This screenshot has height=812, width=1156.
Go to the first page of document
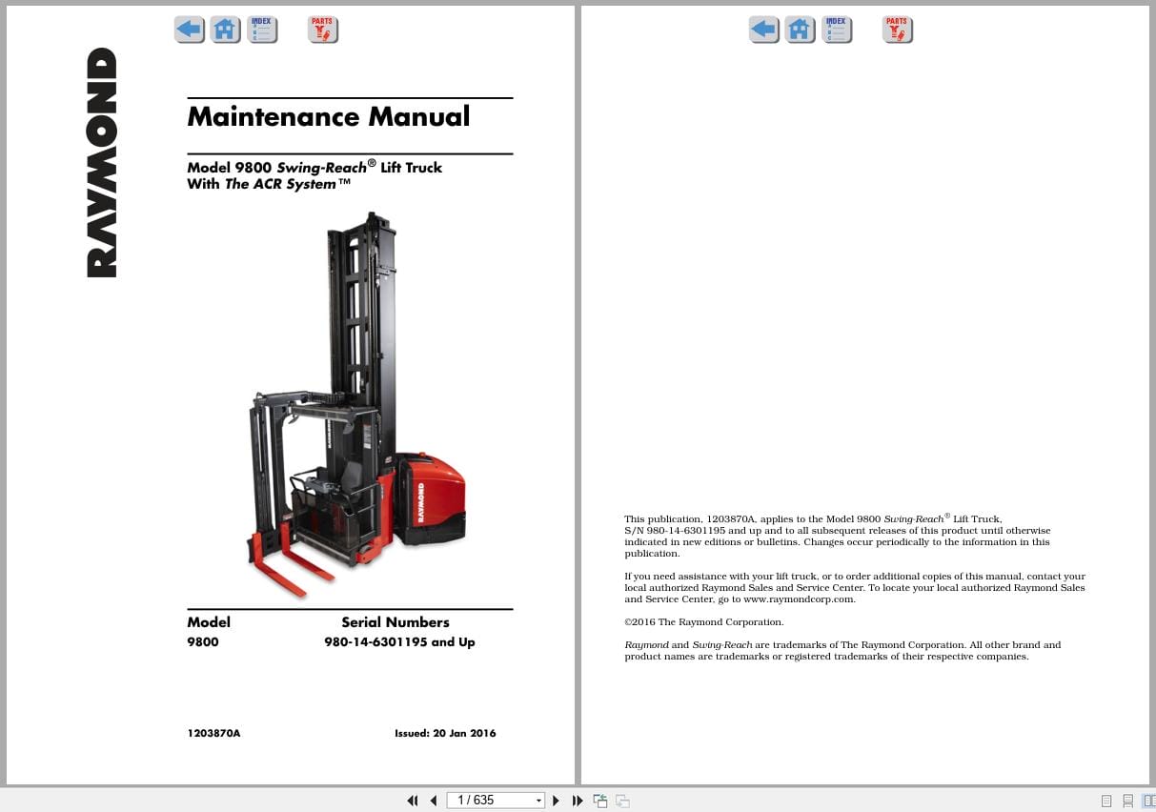click(x=413, y=801)
